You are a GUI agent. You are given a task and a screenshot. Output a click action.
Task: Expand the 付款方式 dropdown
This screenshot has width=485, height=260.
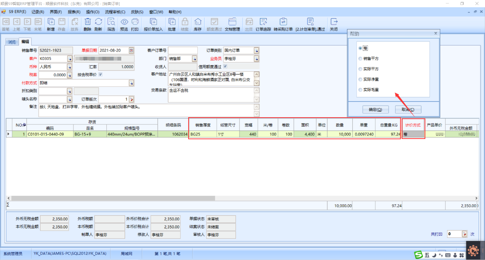131,83
